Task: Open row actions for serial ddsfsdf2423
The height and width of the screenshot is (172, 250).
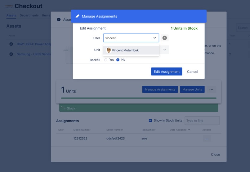Action: click(x=207, y=139)
